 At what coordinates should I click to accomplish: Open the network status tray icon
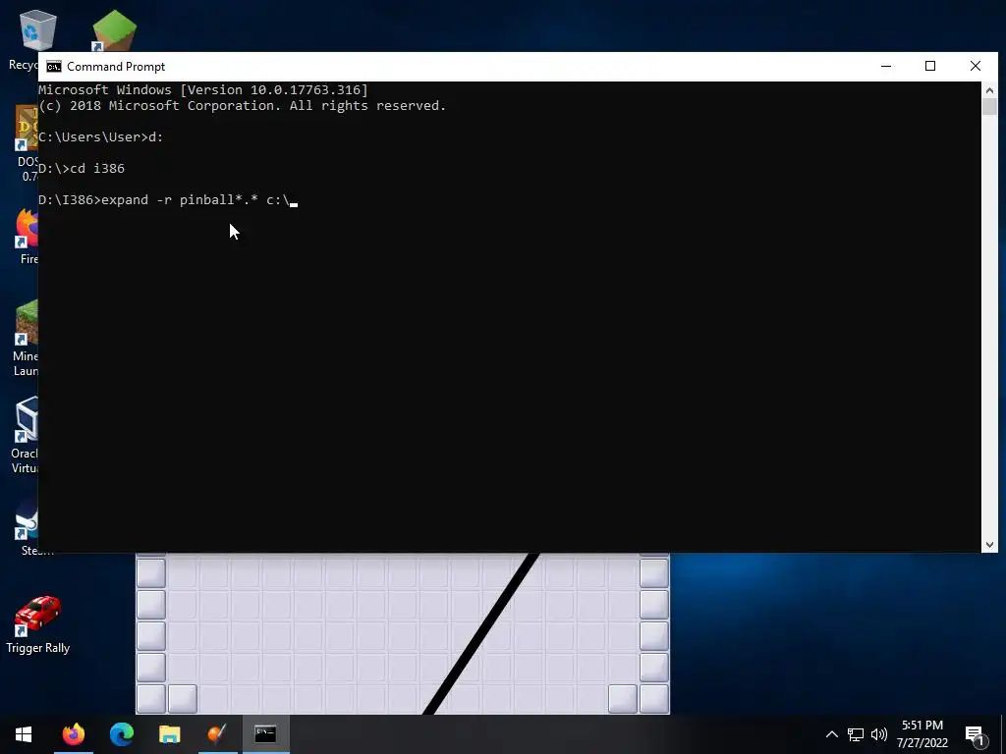pyautogui.click(x=856, y=734)
